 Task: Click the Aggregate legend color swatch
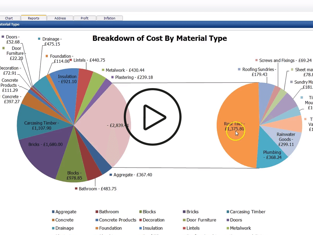53,212
